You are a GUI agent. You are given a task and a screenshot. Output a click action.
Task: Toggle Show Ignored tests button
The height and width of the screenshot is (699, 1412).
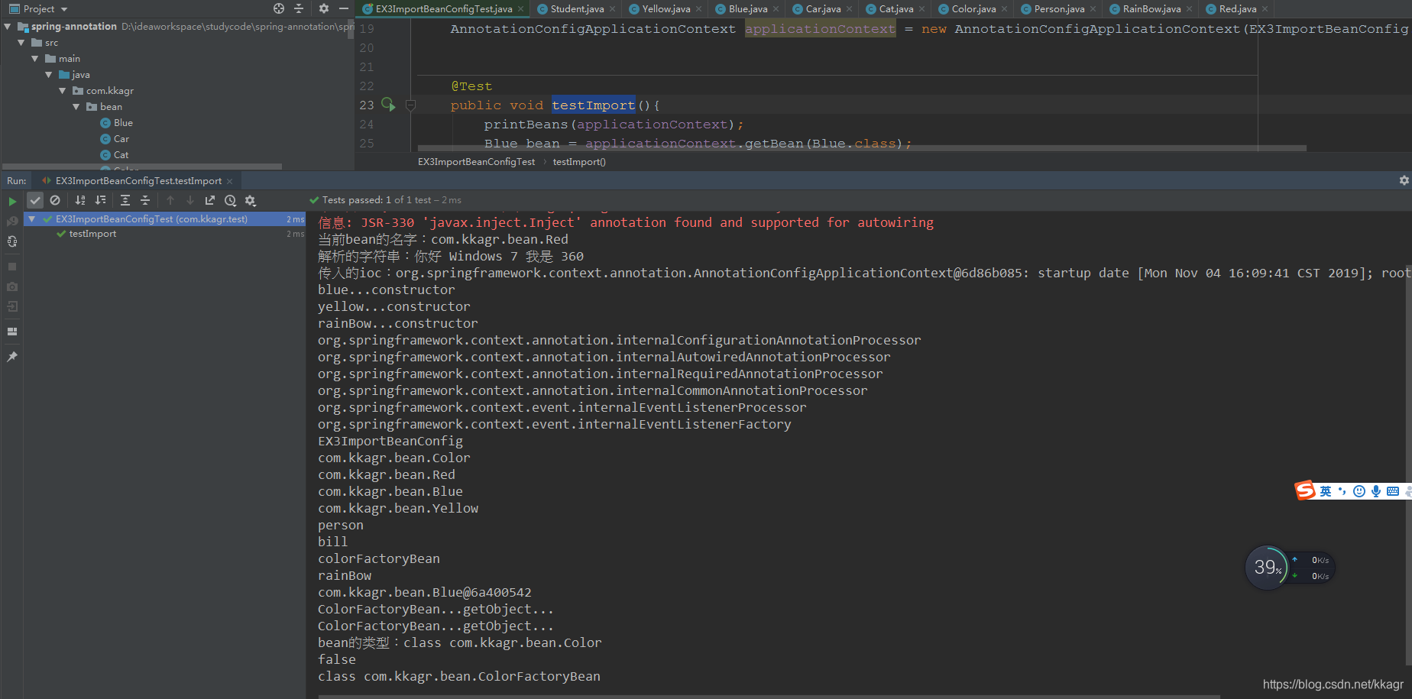click(55, 200)
